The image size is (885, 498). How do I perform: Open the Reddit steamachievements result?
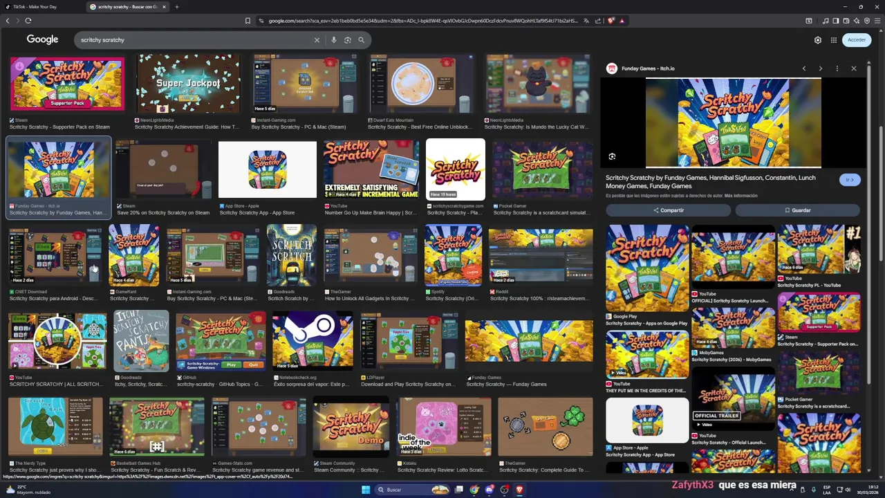pyautogui.click(x=541, y=257)
